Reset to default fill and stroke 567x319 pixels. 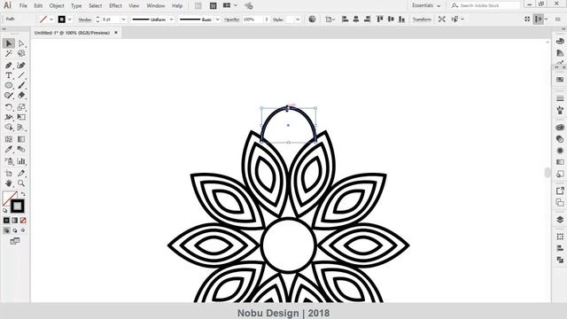click(5, 211)
